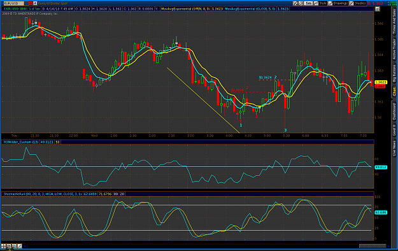Click the Euro/USDollar Spot description text
The image size is (398, 251).
(53, 3)
